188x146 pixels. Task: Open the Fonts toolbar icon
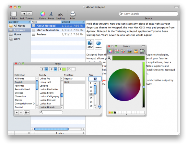51,14
